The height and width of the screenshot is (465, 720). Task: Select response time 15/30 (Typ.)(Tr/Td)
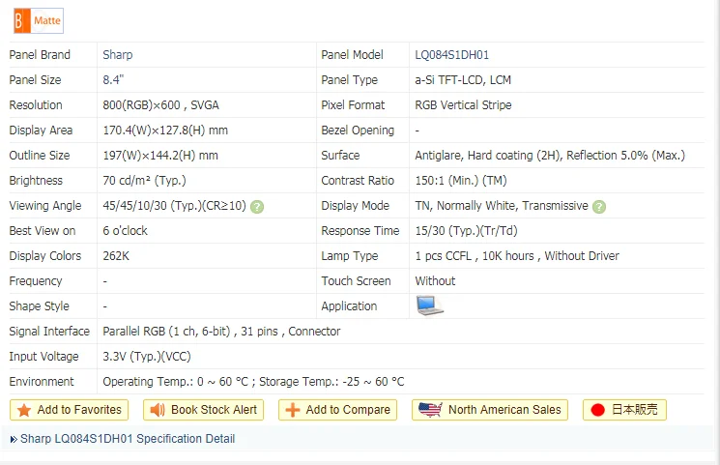coord(466,231)
